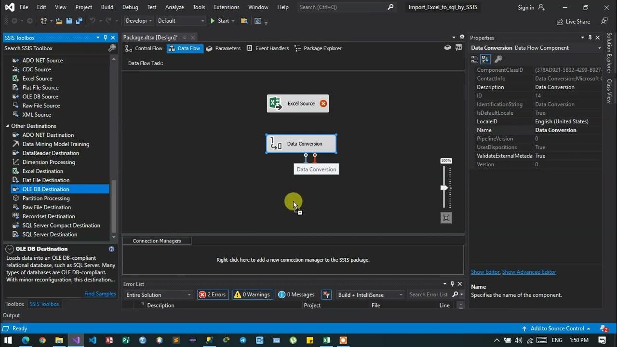617x347 pixels.
Task: Collapse the Other Destinations group
Action: 7,126
